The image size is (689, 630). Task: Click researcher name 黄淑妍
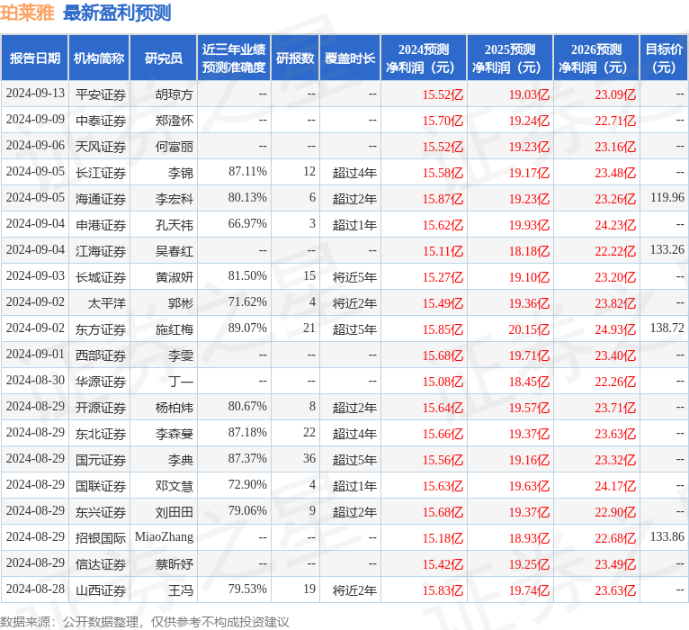pyautogui.click(x=174, y=277)
